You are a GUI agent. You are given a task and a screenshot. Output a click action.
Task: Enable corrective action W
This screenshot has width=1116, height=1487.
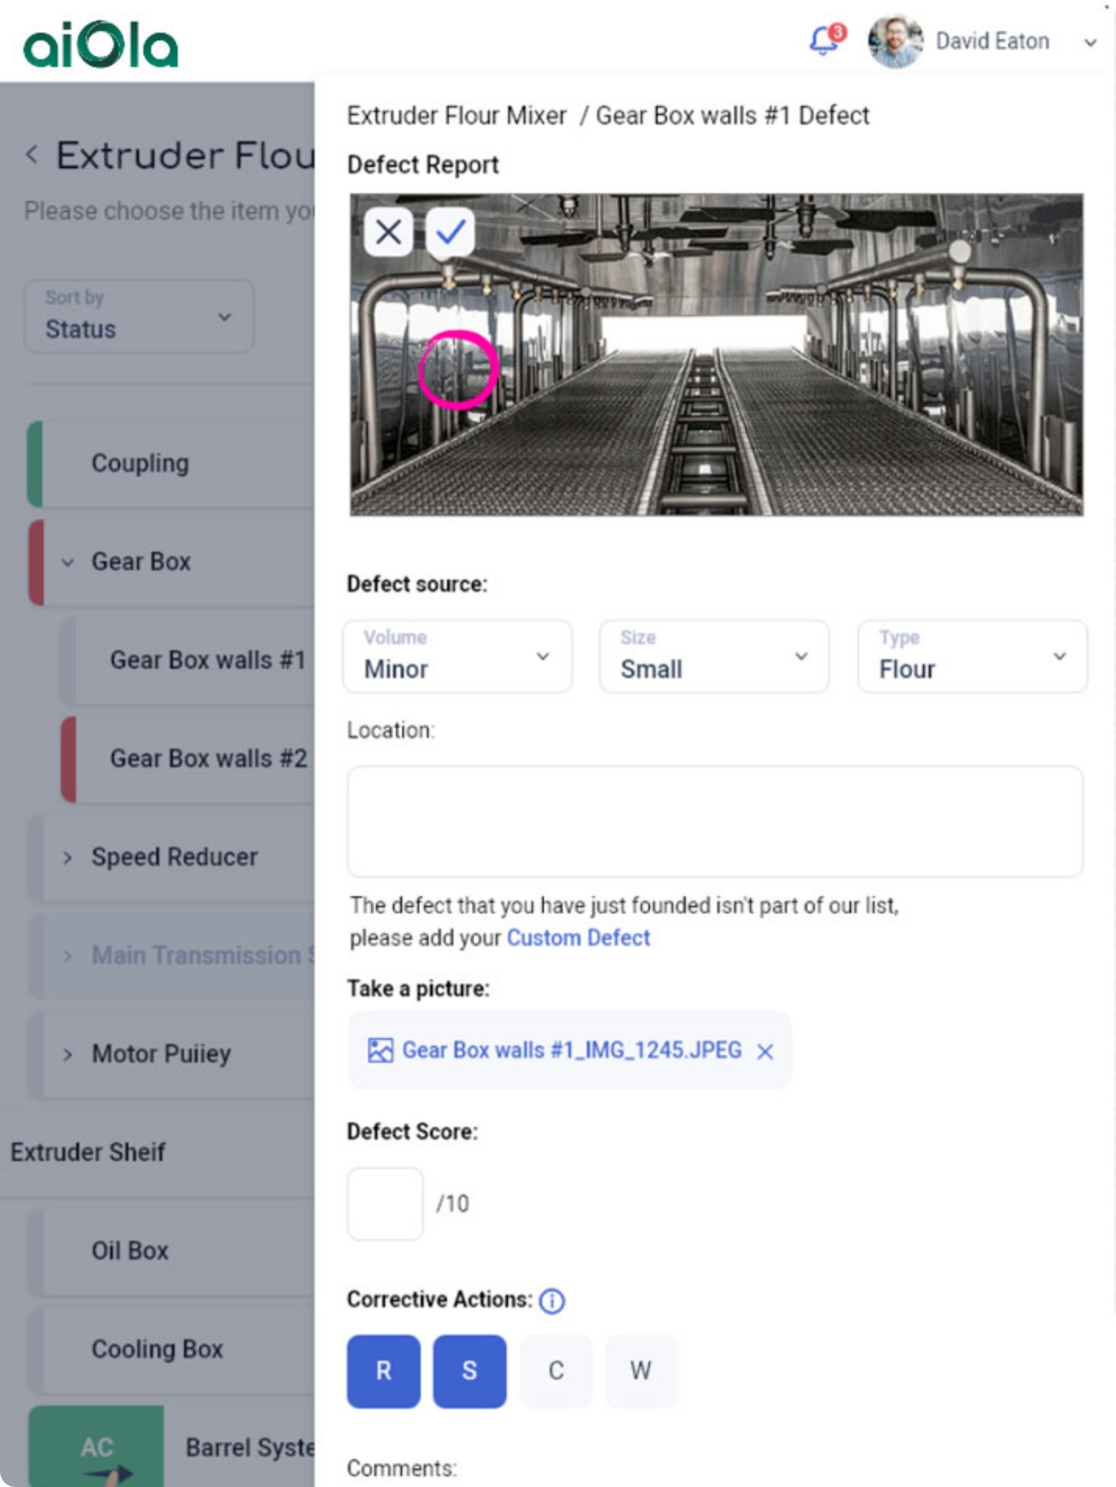click(x=641, y=1371)
